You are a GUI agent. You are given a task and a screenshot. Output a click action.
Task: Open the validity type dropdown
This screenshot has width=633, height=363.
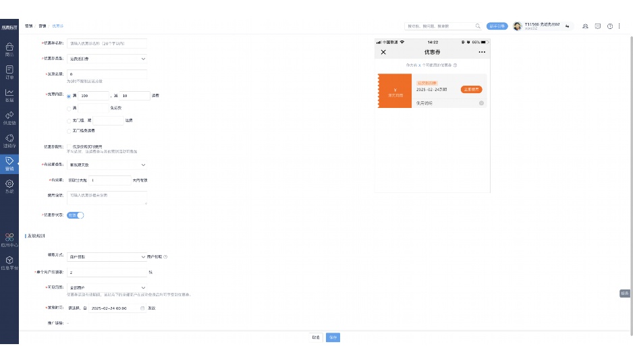click(x=107, y=165)
